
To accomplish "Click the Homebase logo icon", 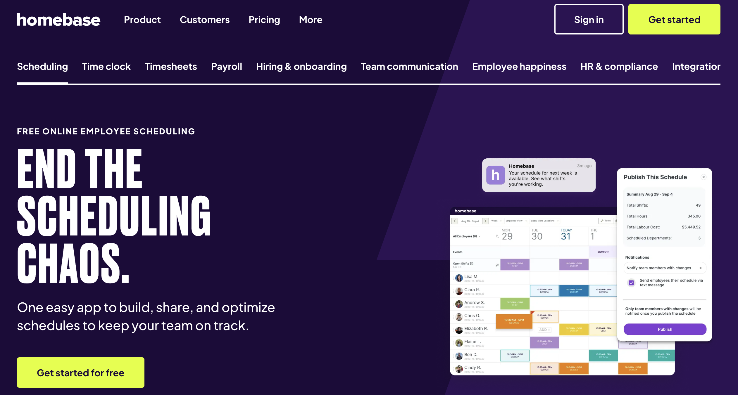I will click(59, 20).
